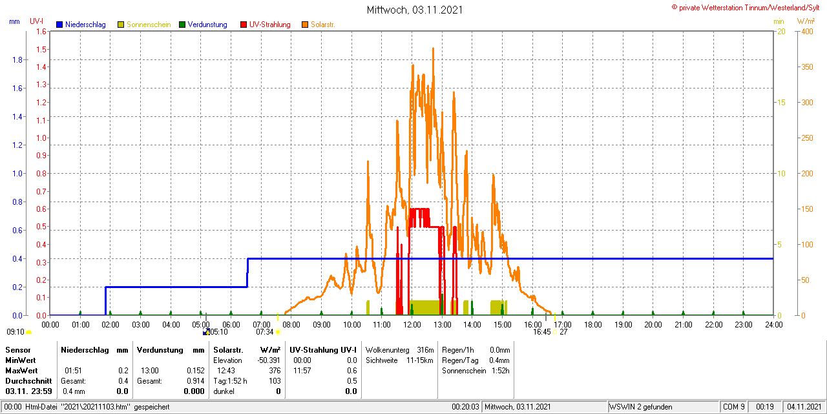Click the blue mm axis unit label
The height and width of the screenshot is (414, 827).
tap(14, 21)
